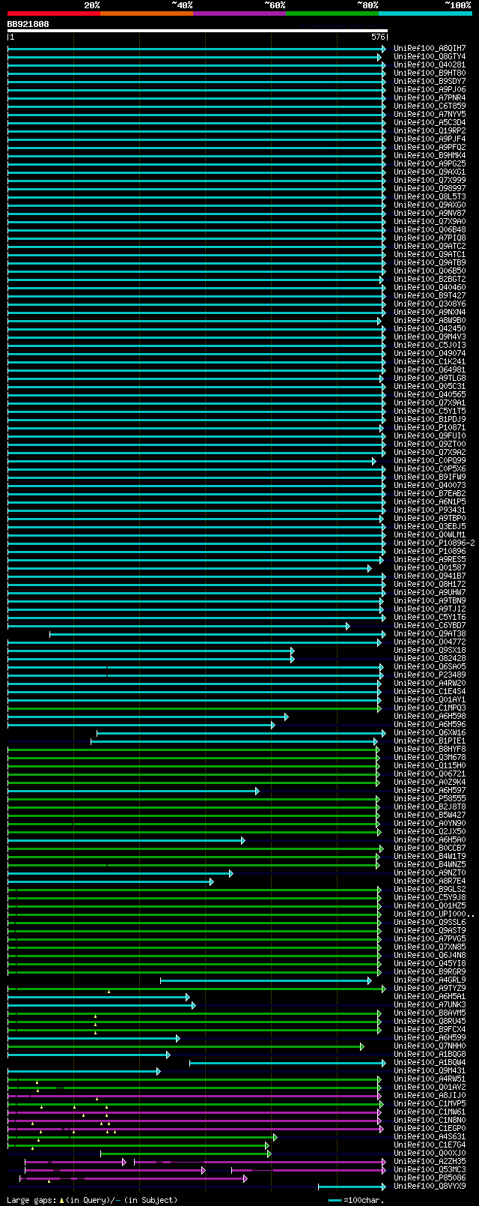
Task: Select the UniRef100_Q8VYX9 label
Action: coord(430,1186)
